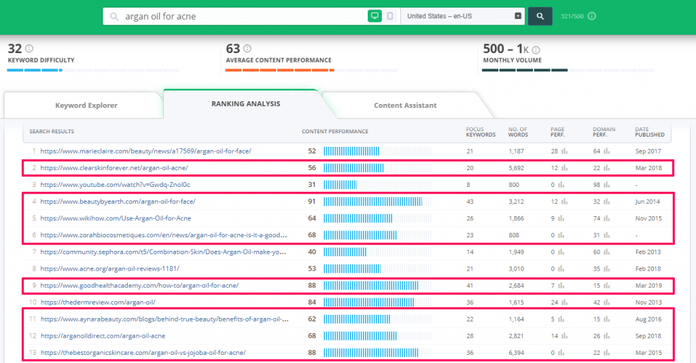Click domain perf chart icon in goodhealthacademy row

(x=606, y=286)
